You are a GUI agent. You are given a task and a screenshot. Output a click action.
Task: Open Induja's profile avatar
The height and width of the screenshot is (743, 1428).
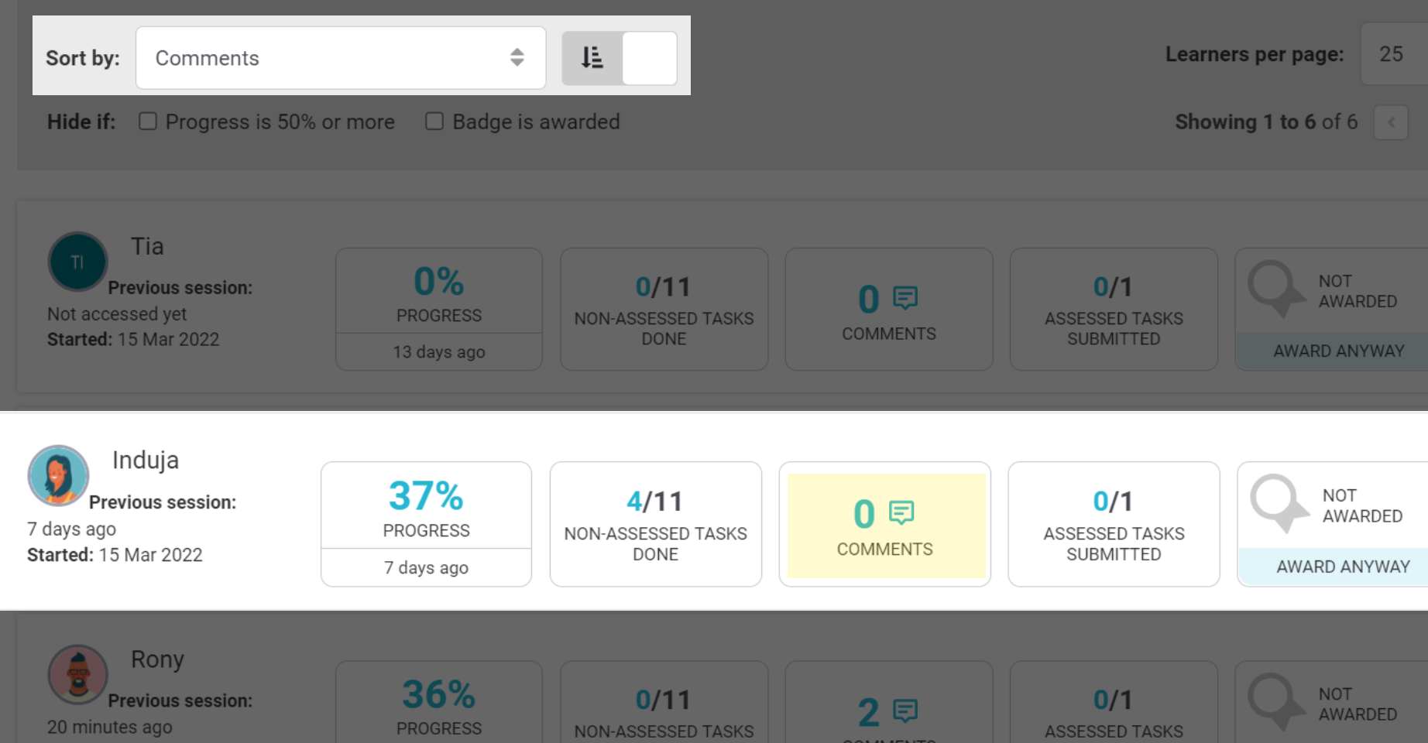[58, 475]
